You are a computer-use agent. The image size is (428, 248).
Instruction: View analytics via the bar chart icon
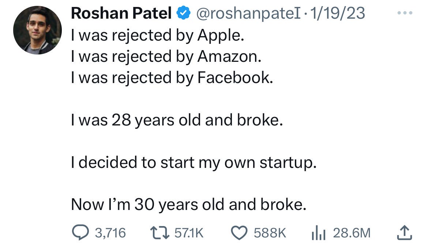318,233
